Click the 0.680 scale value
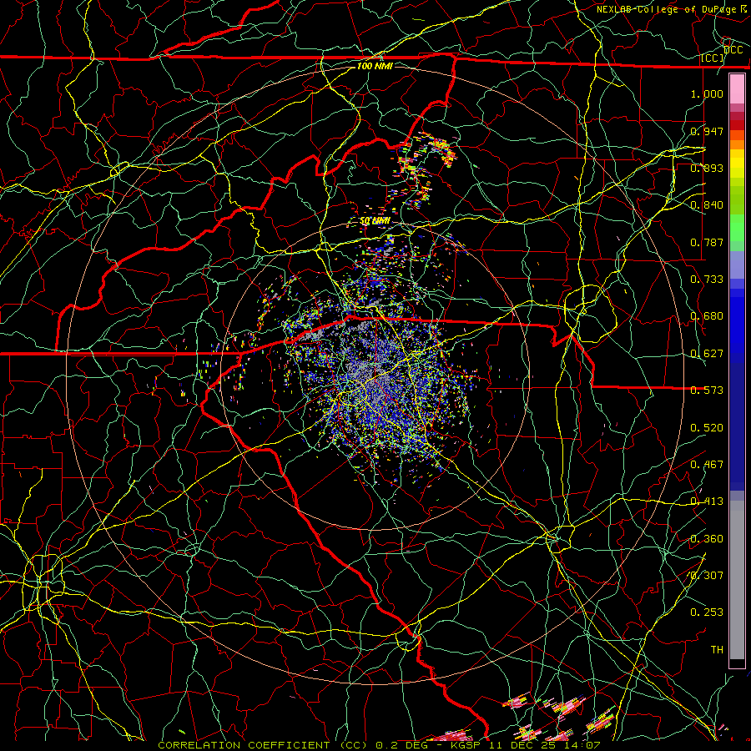751x751 pixels. 707,316
